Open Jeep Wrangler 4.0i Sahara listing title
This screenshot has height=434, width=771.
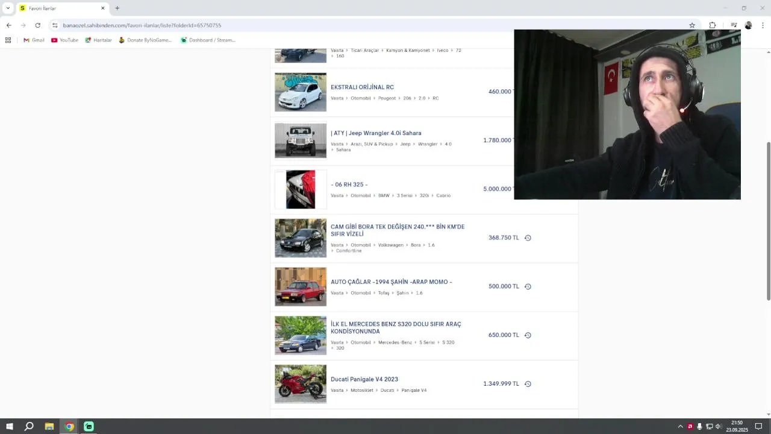[376, 133]
